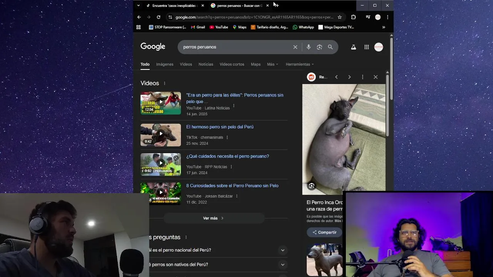Open '8 Curiosidades sobre el Perro Peruano'
Image resolution: width=493 pixels, height=277 pixels.
232,186
